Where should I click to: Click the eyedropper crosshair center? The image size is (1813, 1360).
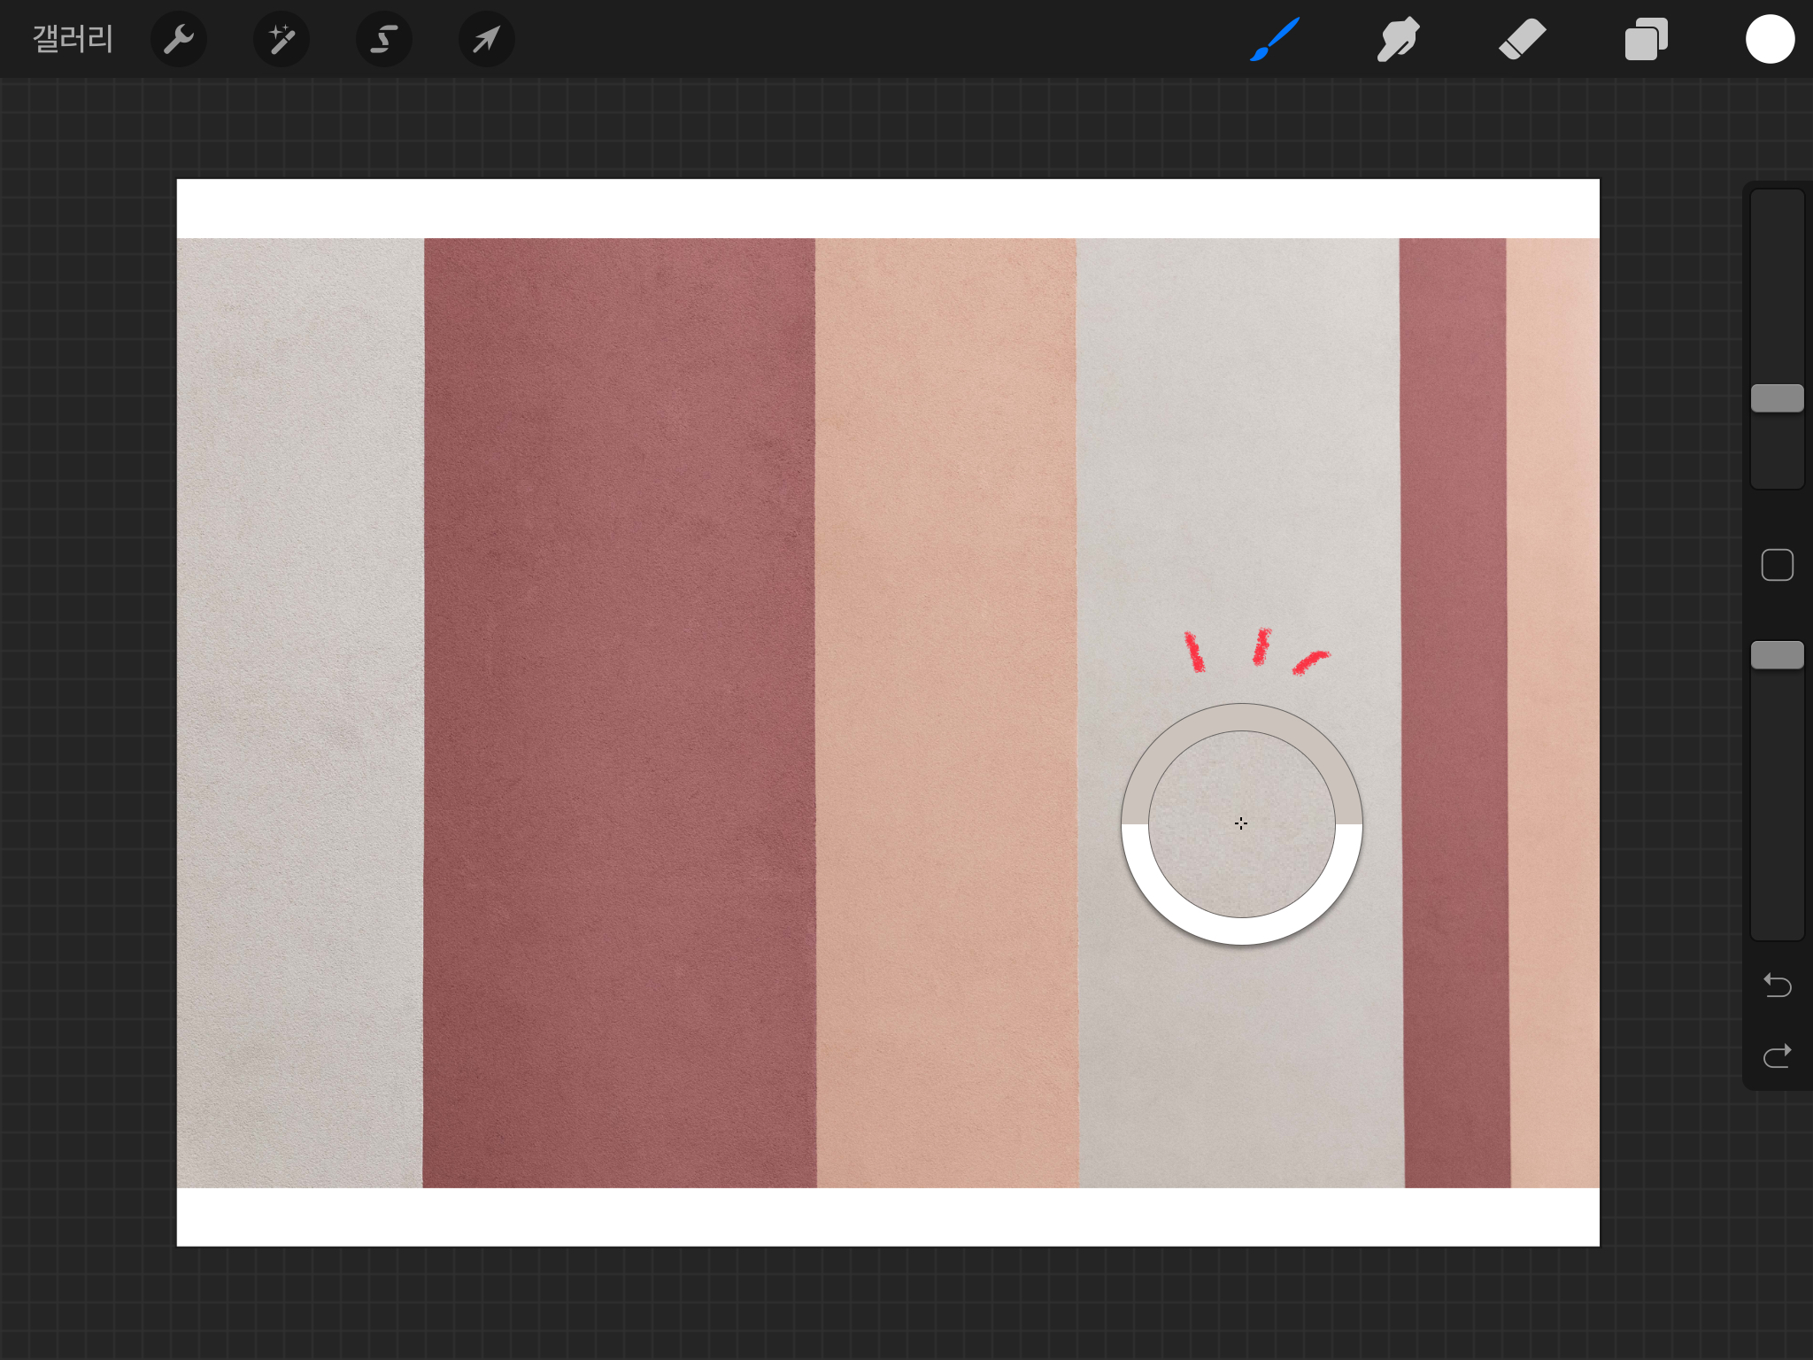click(1241, 823)
